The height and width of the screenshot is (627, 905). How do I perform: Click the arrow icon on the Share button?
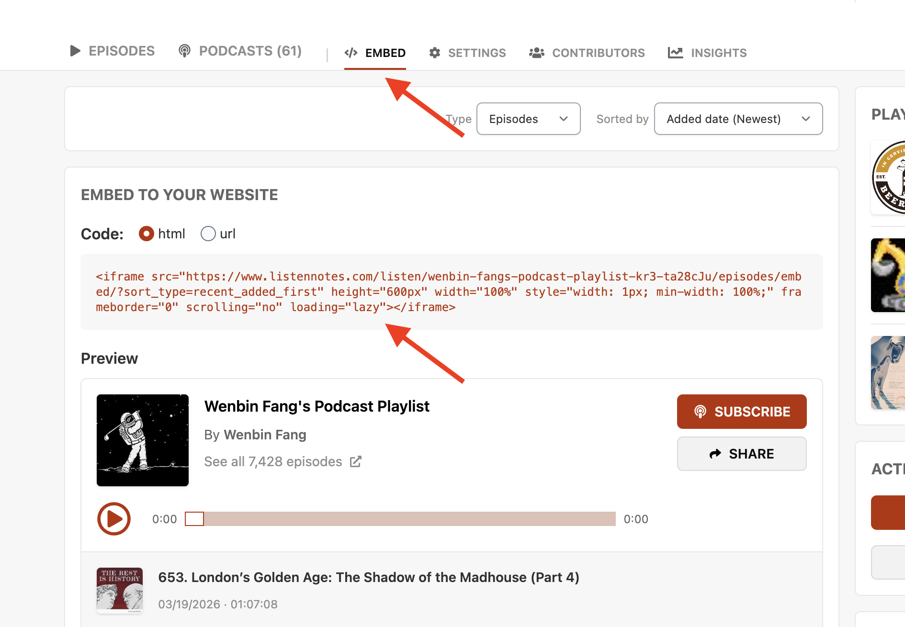pos(715,454)
